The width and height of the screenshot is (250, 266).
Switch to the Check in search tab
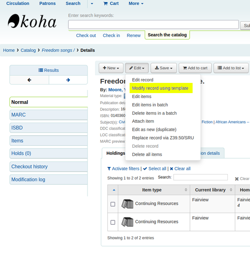[111, 35]
